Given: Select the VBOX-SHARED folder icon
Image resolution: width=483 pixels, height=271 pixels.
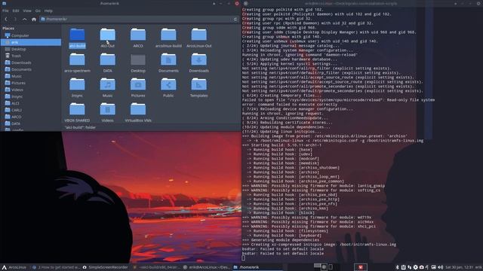Looking at the screenshot, I should (x=77, y=109).
